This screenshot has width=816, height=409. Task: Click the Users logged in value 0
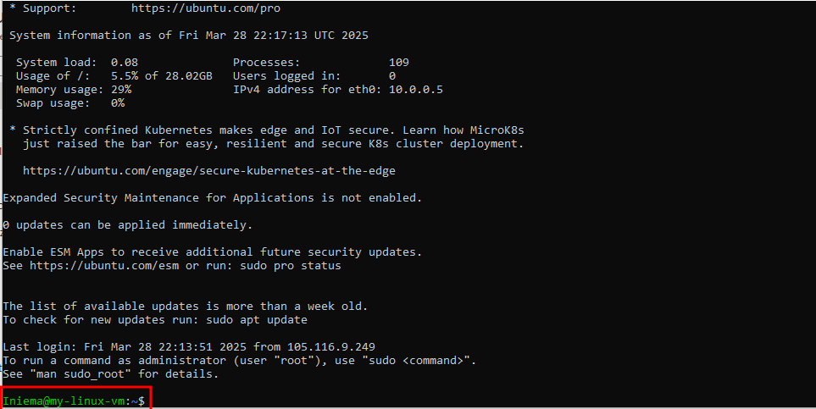tap(392, 76)
